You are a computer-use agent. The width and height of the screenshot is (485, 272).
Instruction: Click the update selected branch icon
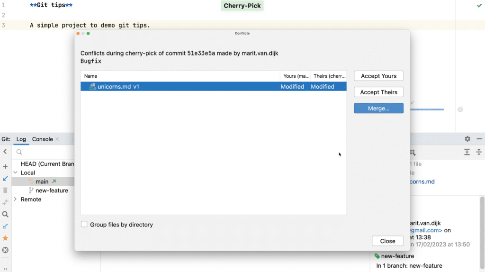point(5,179)
